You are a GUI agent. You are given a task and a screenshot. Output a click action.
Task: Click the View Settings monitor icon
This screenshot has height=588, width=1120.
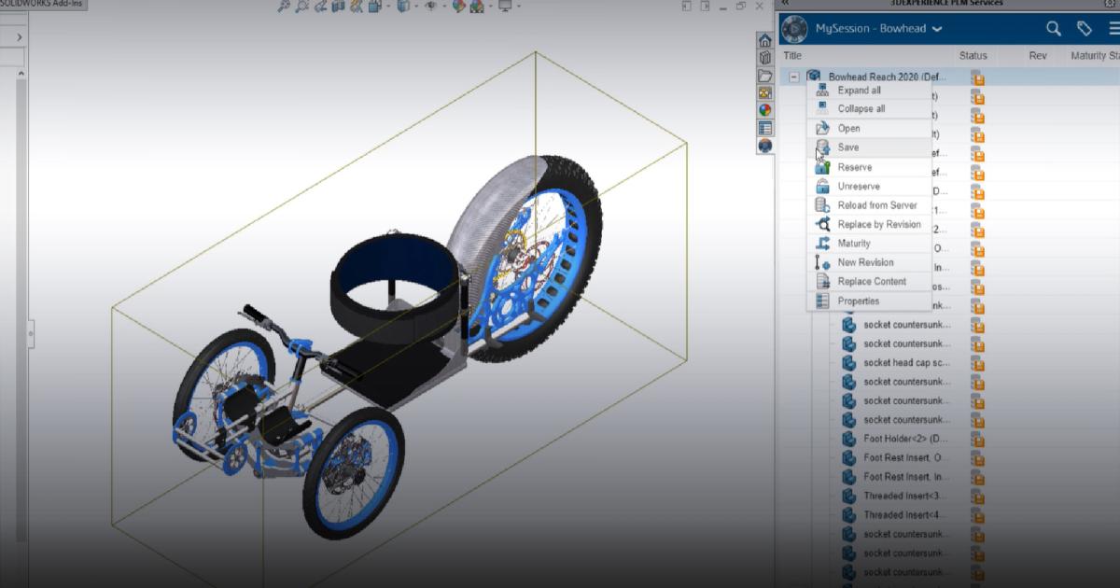coord(506,6)
